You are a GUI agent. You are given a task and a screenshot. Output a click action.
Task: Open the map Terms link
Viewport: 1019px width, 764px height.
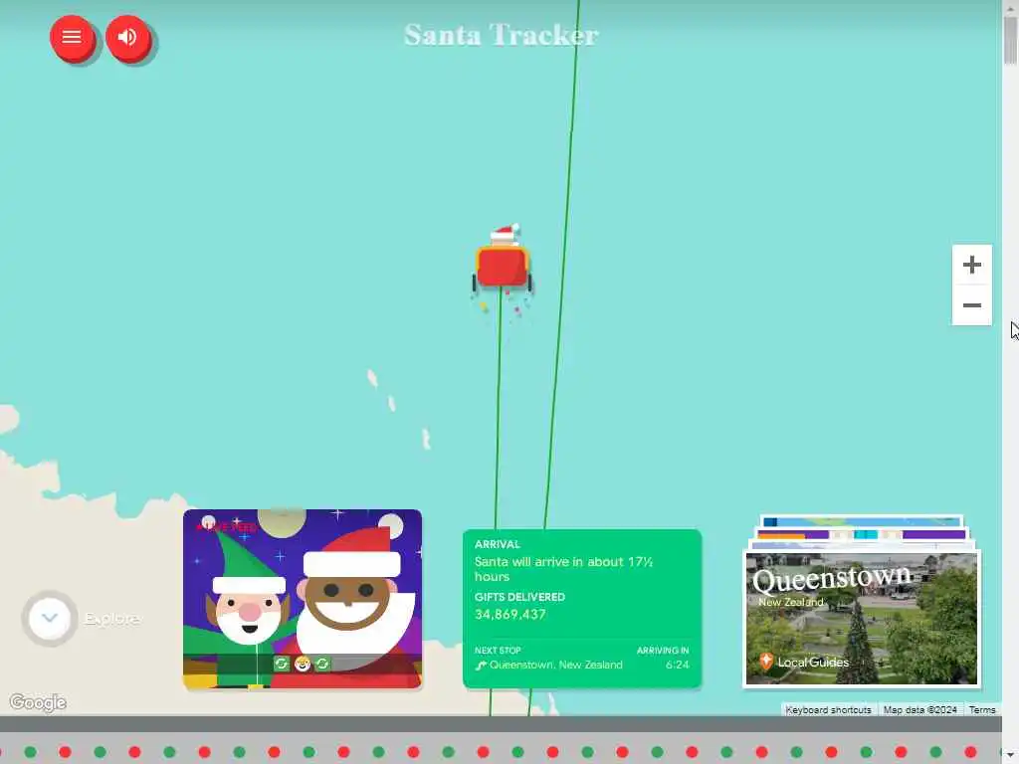click(x=982, y=709)
